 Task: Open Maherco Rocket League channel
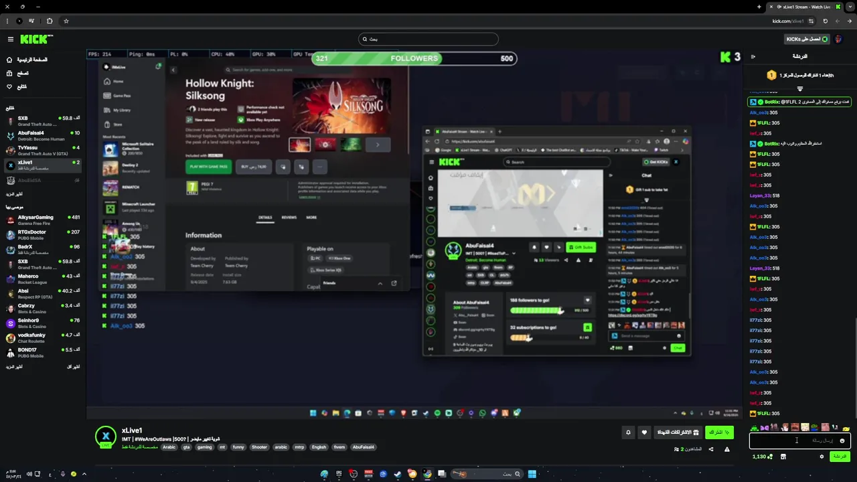(43, 279)
